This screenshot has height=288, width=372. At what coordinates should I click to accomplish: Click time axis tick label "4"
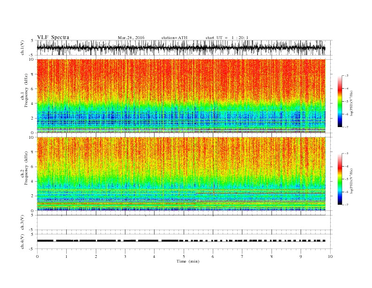(x=154, y=256)
